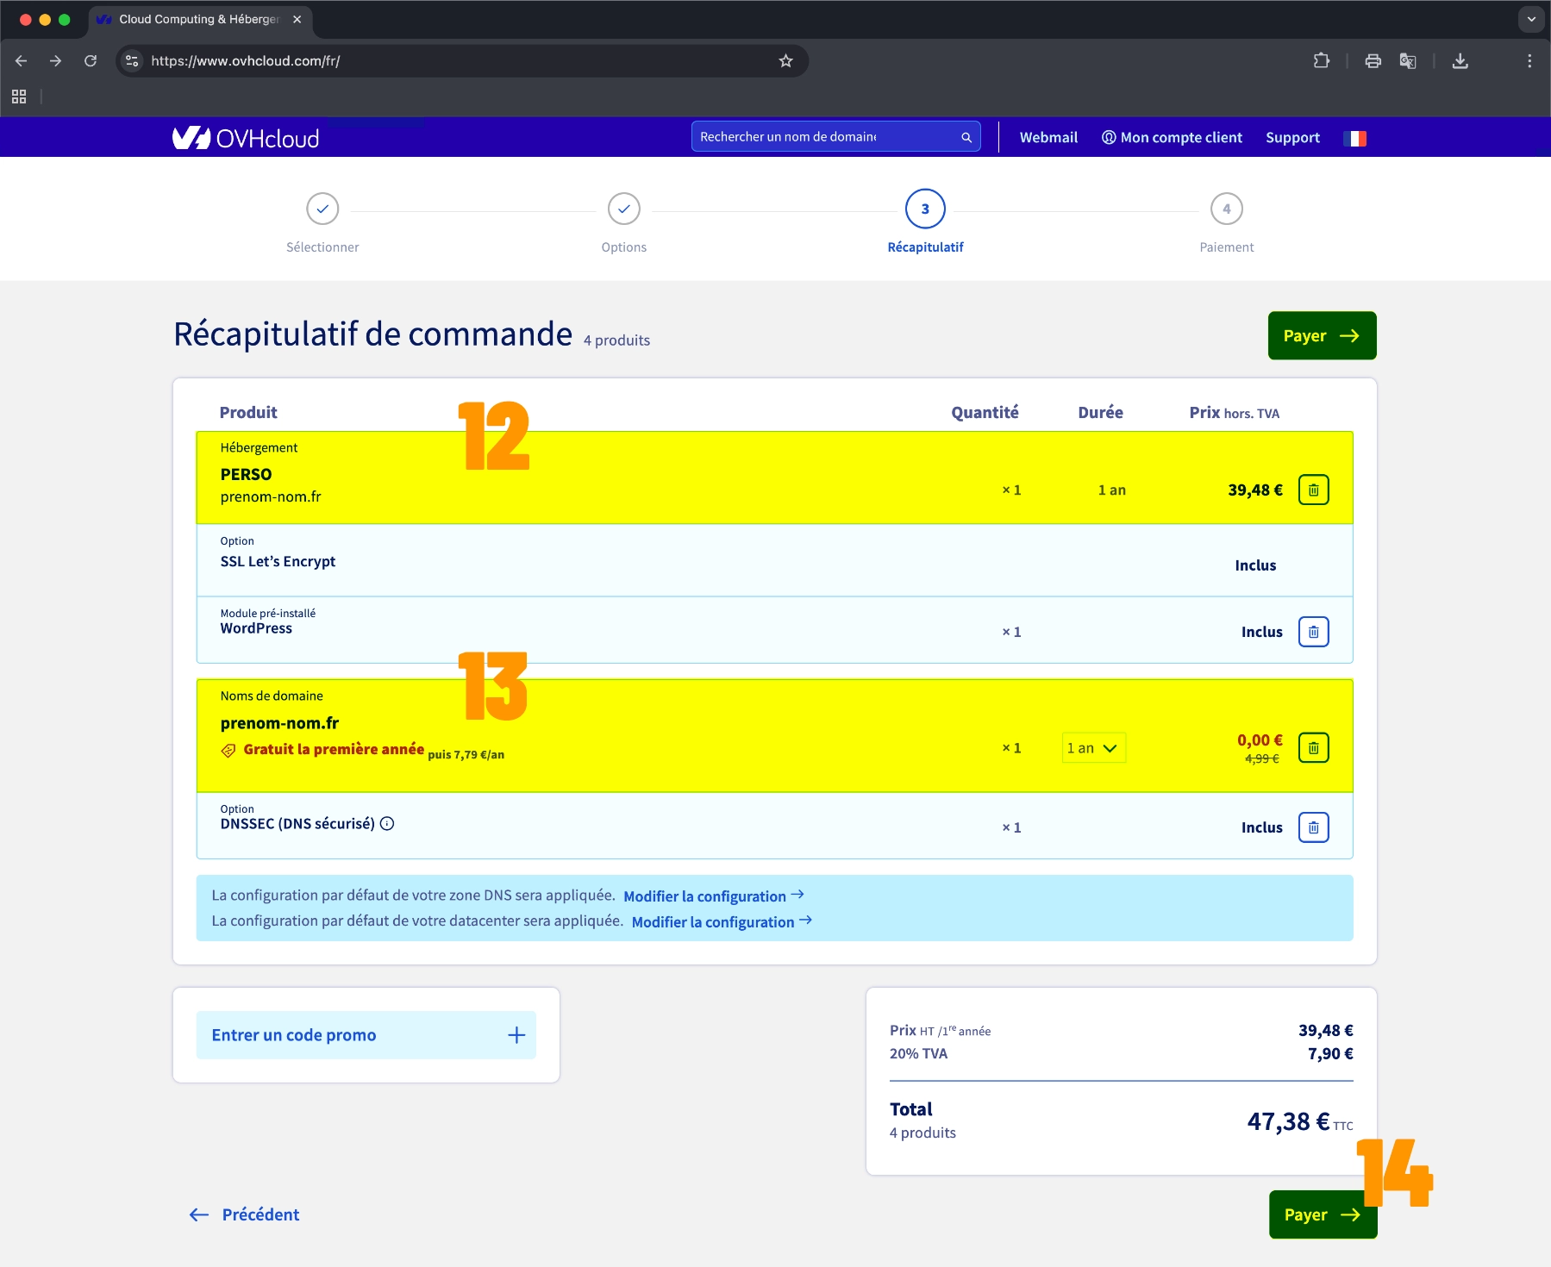Delete the DNSSEC option via trash icon
The width and height of the screenshot is (1551, 1267).
tap(1313, 827)
